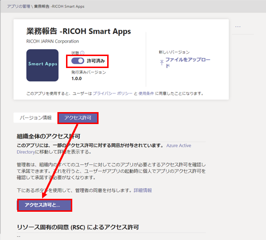
Task: Select the アクセス許可 tab
Action: click(x=78, y=118)
